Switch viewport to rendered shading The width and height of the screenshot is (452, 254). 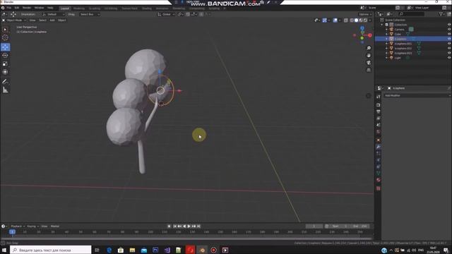[x=365, y=20]
